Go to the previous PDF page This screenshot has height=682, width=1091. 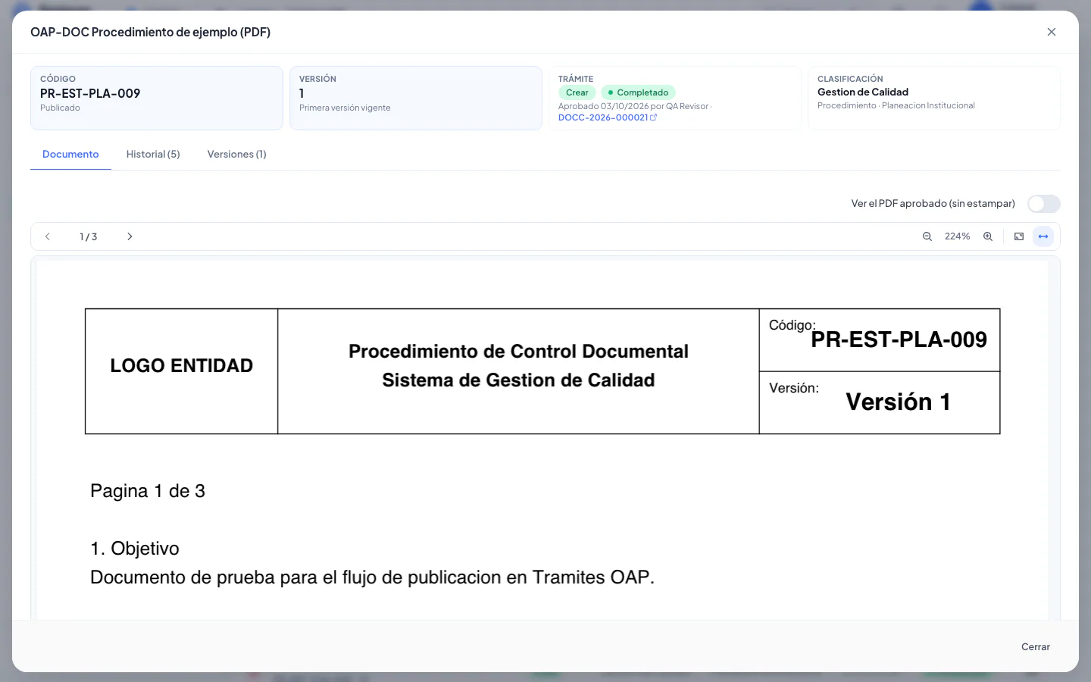click(x=48, y=236)
